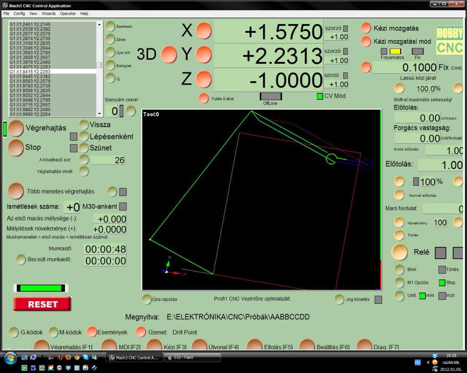Click the Szerkeszt (edit G-code) round button
The image size is (467, 373).
click(x=110, y=26)
